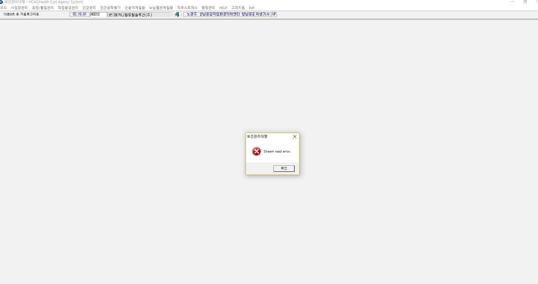This screenshot has width=538, height=284.
Task: Click the HCAS app icon in title bar
Action: (1, 2)
